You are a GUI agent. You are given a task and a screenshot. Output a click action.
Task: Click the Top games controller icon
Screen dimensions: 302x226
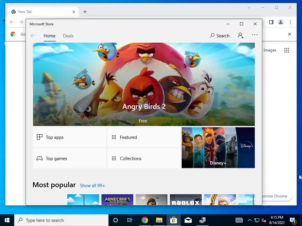point(40,158)
